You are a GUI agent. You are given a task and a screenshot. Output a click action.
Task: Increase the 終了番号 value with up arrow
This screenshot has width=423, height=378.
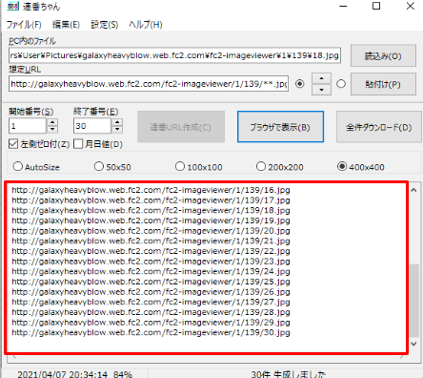(x=117, y=122)
